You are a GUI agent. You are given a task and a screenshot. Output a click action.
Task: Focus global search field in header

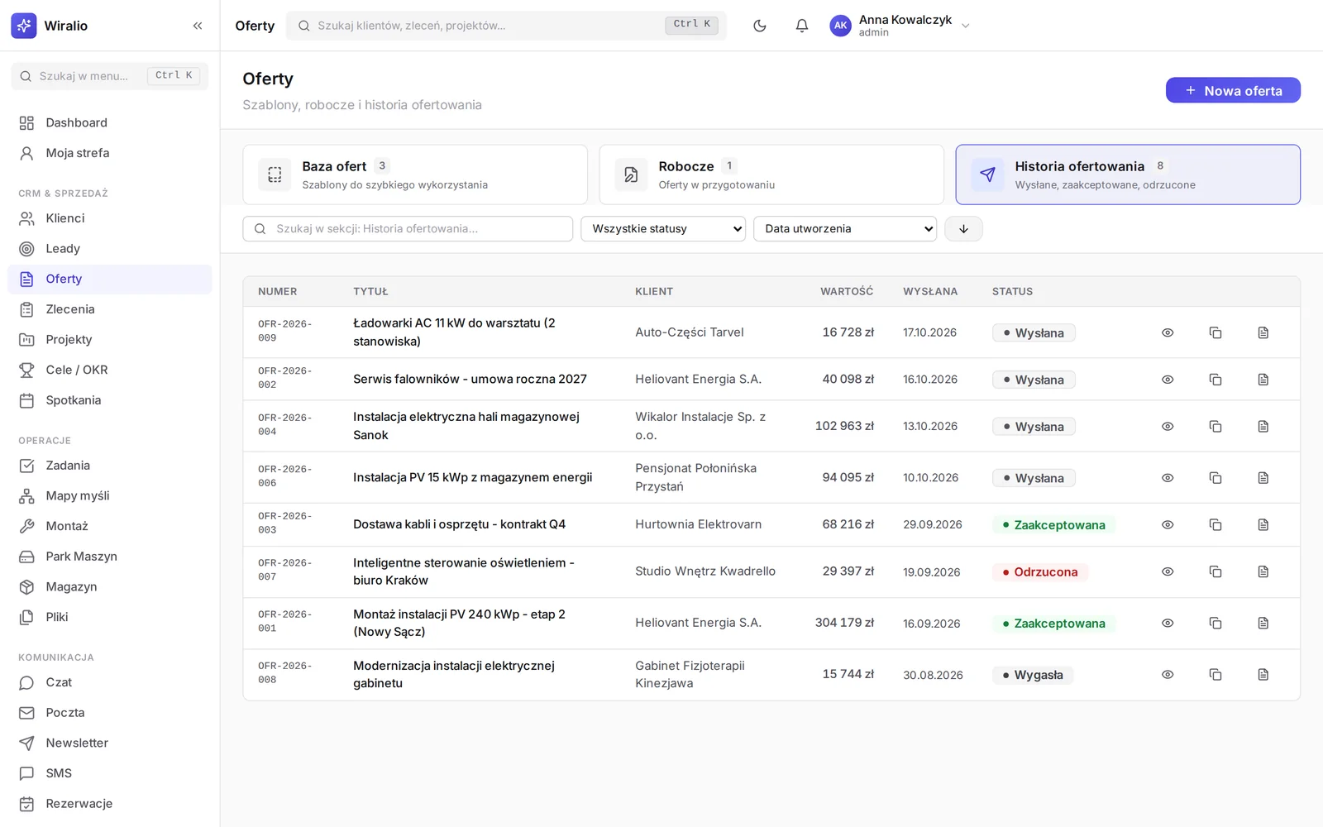pyautogui.click(x=506, y=26)
